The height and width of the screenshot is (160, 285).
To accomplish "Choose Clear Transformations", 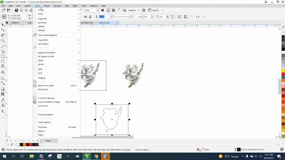I will point(57,35).
